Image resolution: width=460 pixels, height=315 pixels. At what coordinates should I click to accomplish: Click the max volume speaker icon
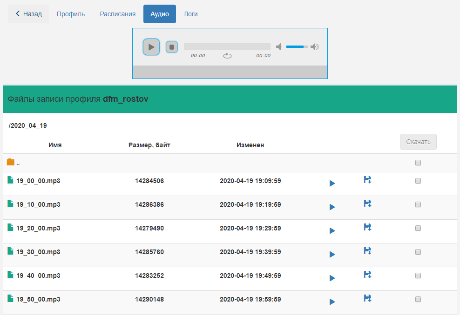tap(315, 47)
